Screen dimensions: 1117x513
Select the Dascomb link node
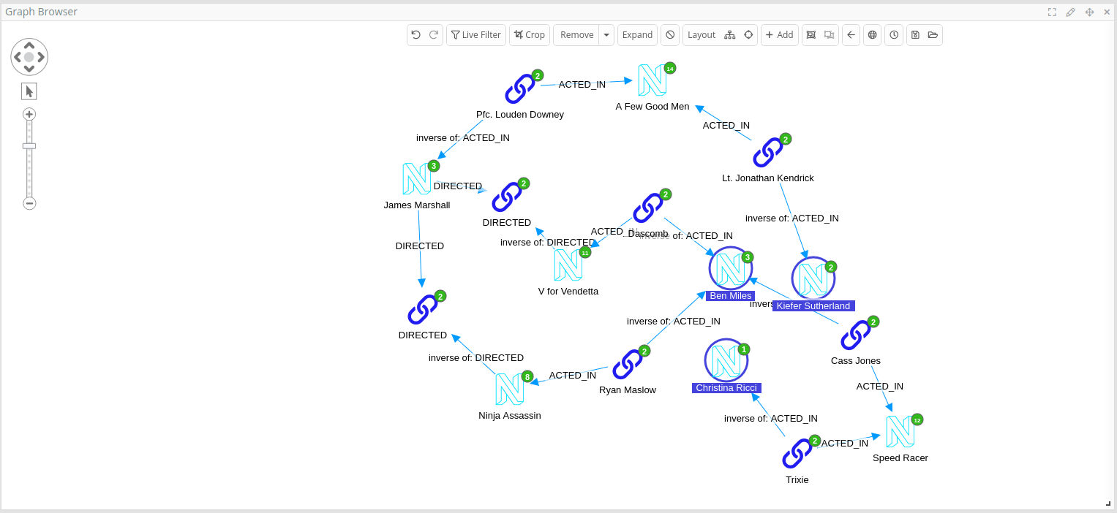click(x=648, y=208)
